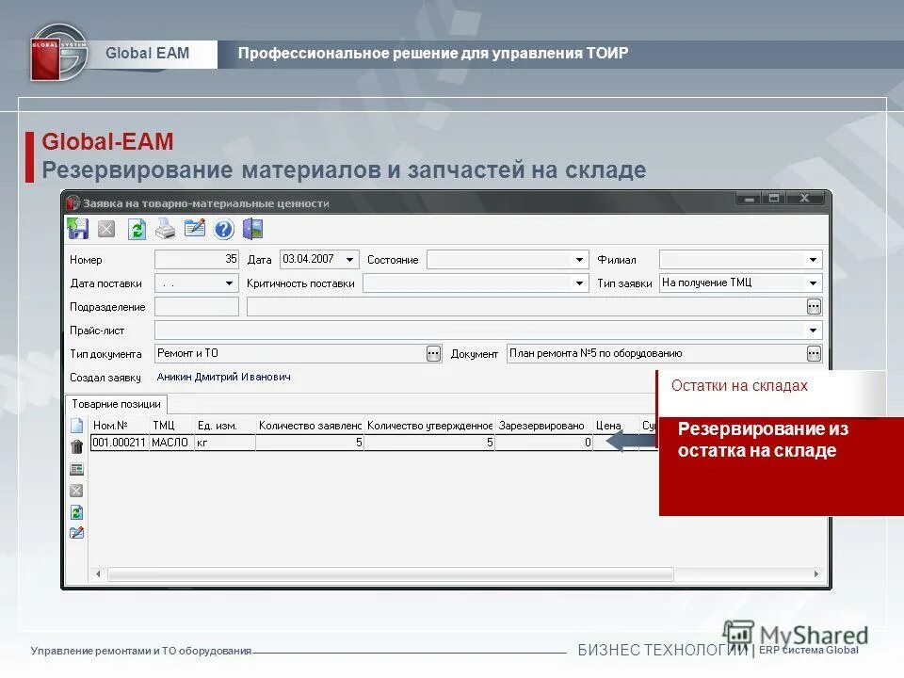The height and width of the screenshot is (678, 904).
Task: Click the save floppy icon in the top toolbar
Action: 77,229
